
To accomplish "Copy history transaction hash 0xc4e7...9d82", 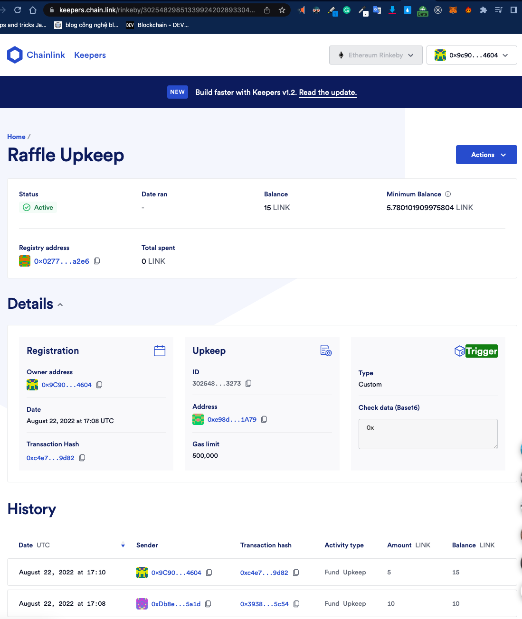I will coord(296,573).
